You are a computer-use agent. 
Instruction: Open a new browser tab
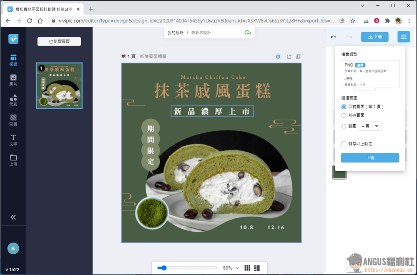coord(91,9)
